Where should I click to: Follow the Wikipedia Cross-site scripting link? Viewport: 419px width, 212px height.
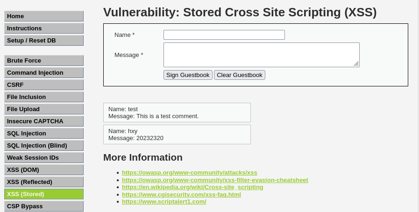pos(192,187)
